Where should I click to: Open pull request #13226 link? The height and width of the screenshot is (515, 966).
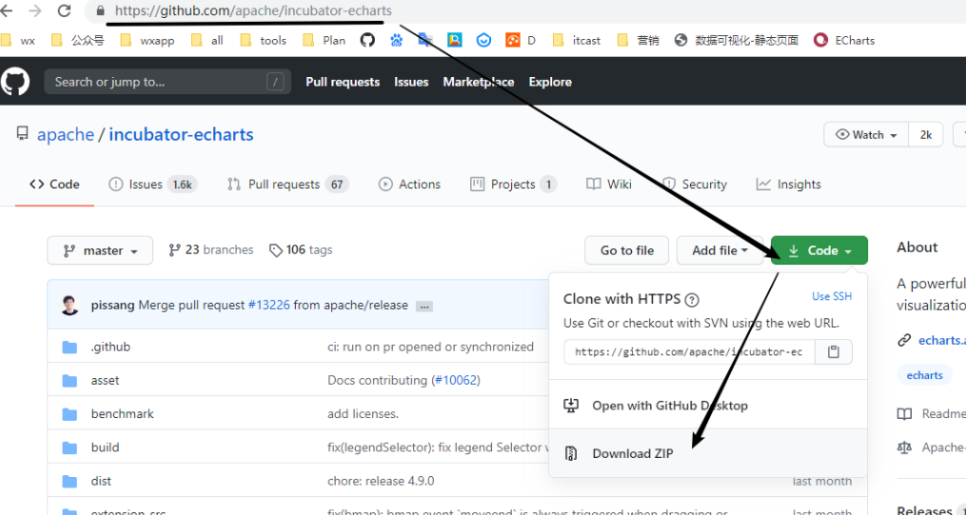[268, 305]
